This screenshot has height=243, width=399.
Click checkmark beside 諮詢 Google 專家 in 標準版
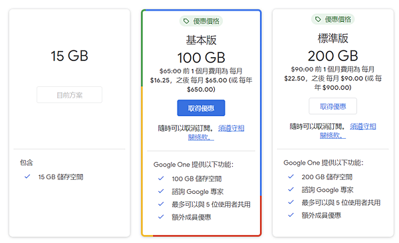point(291,189)
